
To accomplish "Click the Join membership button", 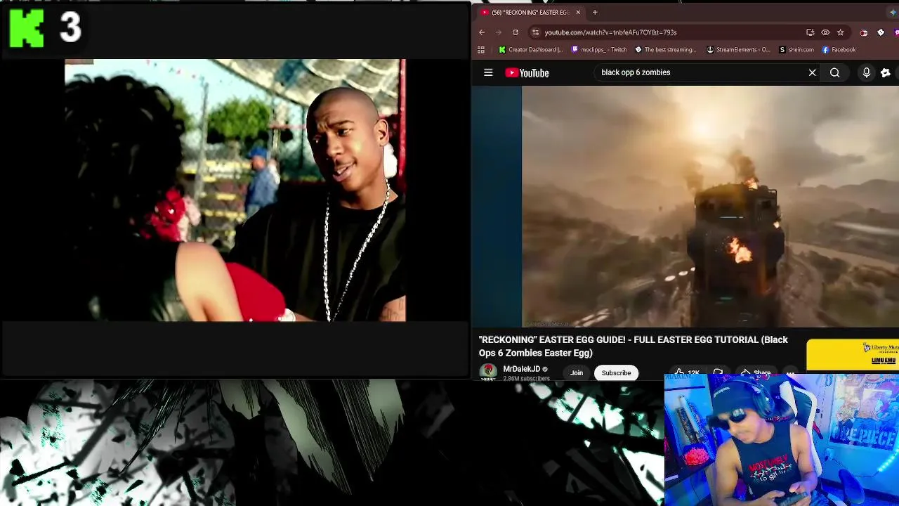I will point(577,373).
